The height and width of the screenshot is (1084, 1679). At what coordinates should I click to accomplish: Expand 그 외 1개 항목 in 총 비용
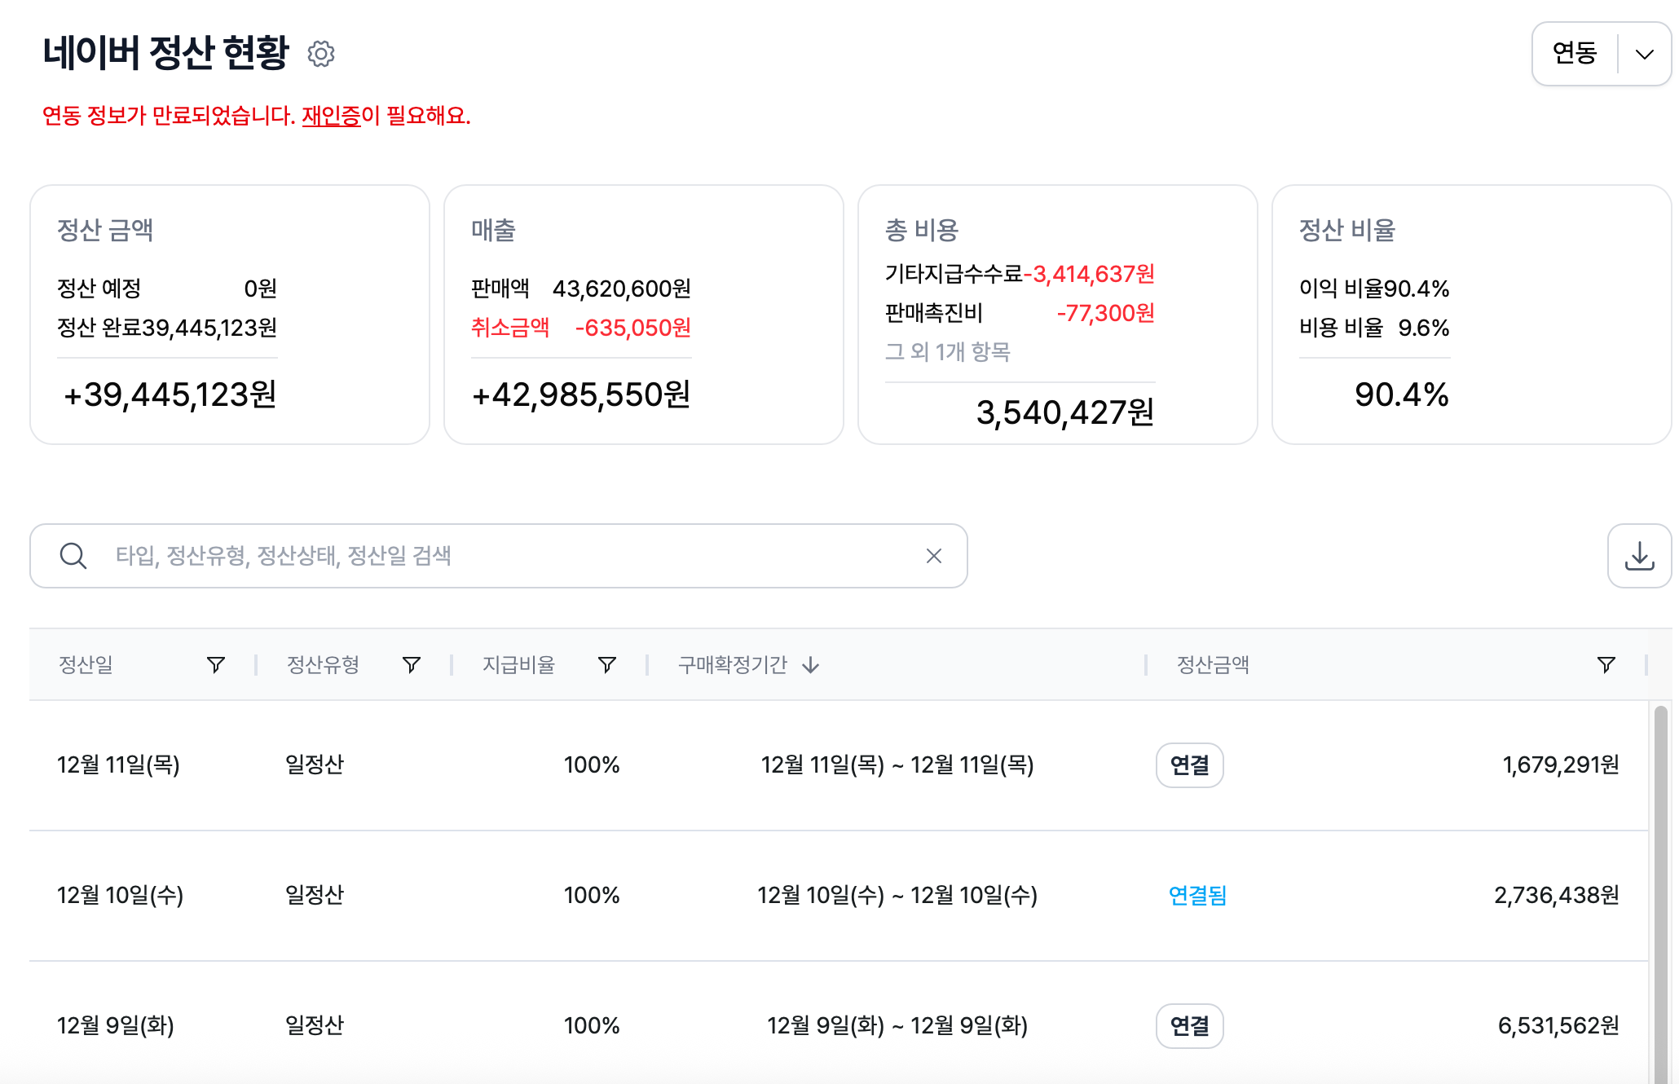pos(947,352)
